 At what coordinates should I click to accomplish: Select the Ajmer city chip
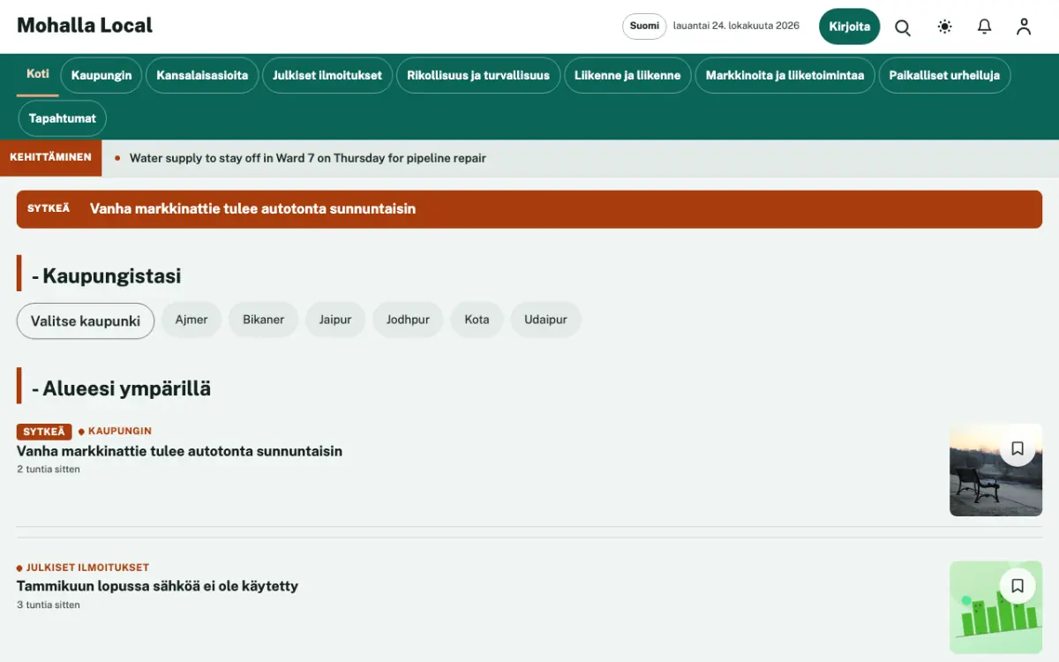pyautogui.click(x=192, y=320)
